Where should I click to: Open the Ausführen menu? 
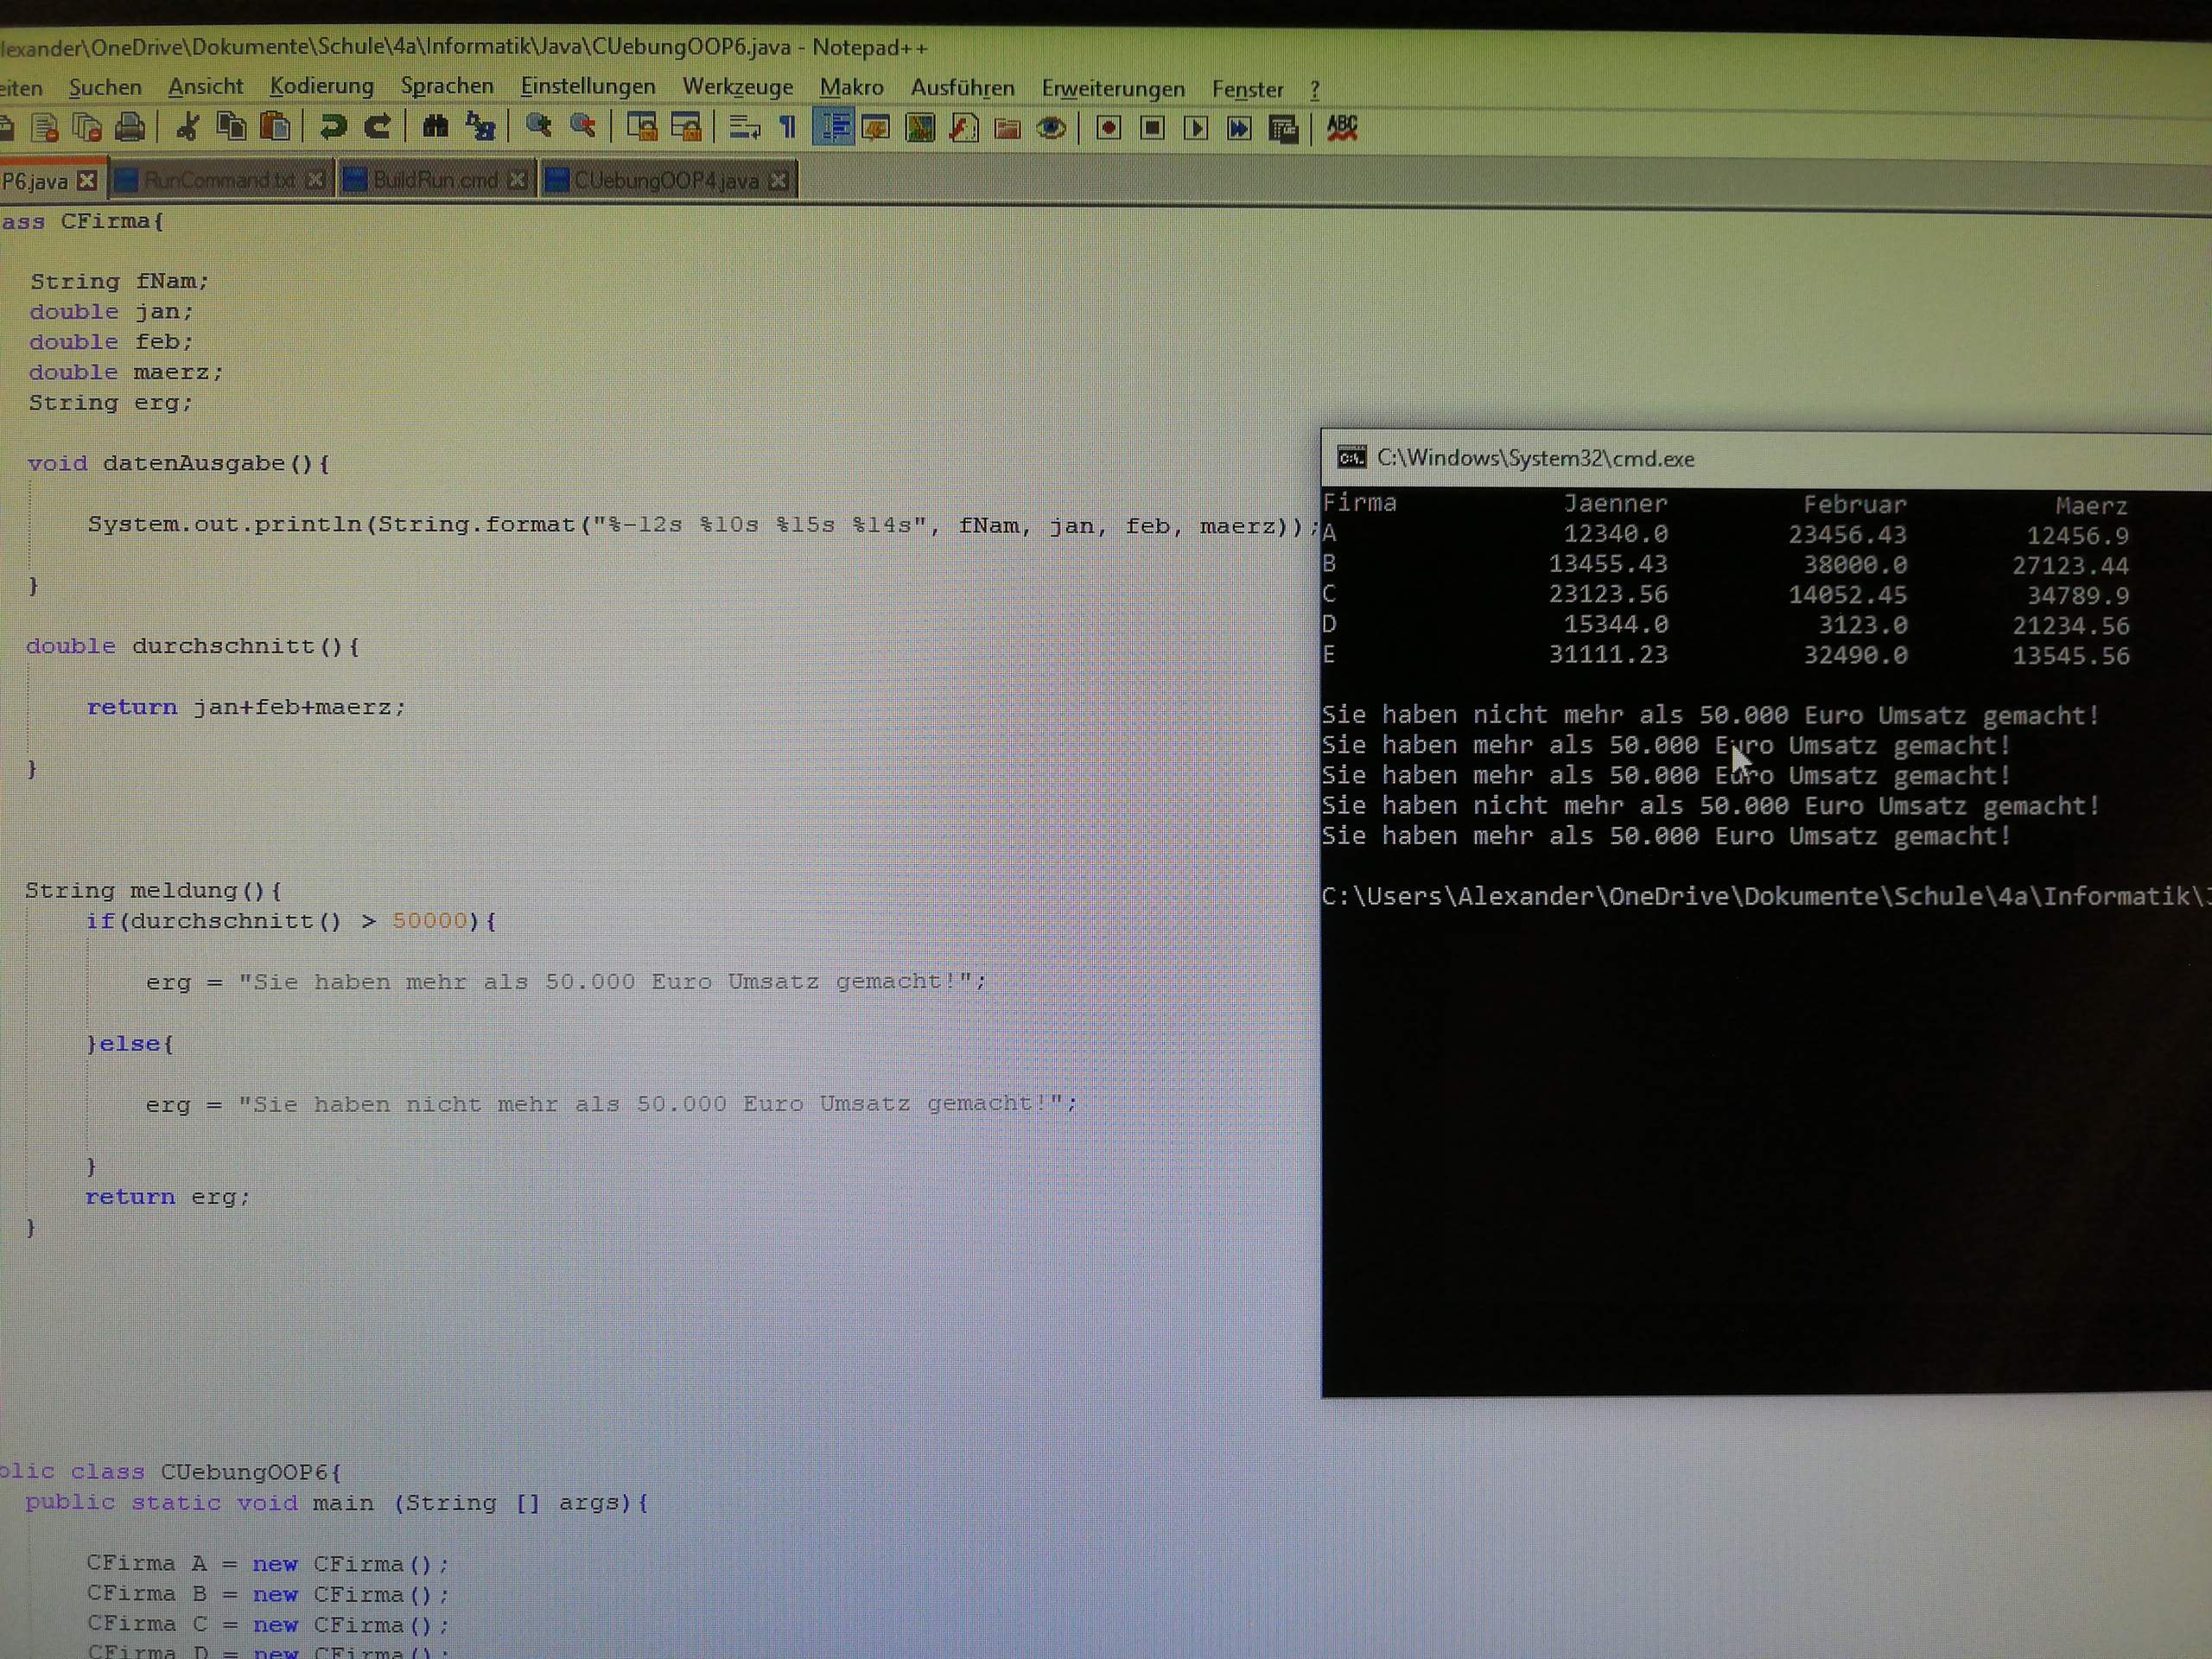[962, 88]
